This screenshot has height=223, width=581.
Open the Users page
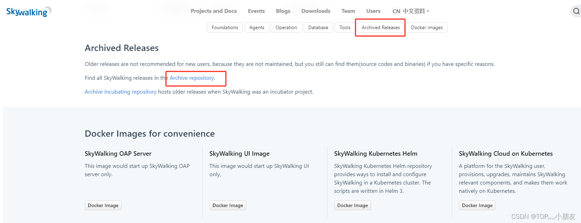(373, 11)
